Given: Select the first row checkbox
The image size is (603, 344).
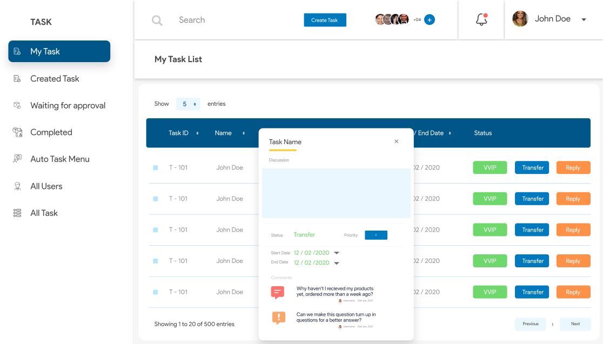Looking at the screenshot, I should pos(155,167).
